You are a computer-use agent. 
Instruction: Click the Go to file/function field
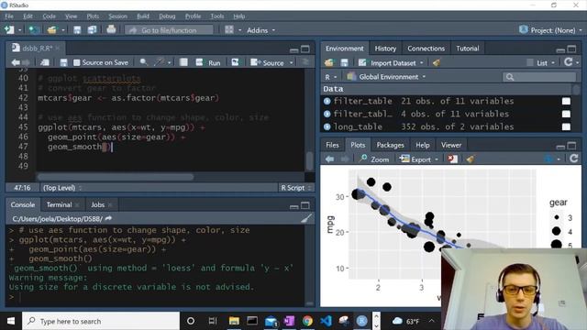(169, 30)
